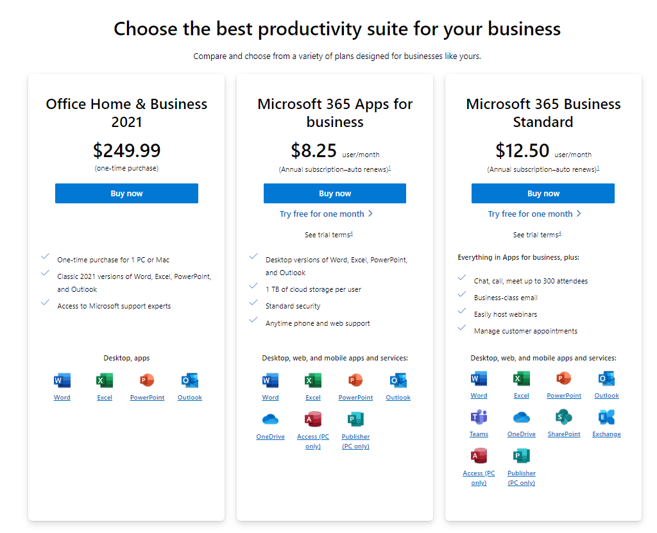Viewport: 657px width, 533px height.
Task: Click the Teams icon in Business Standard
Action: click(x=479, y=417)
